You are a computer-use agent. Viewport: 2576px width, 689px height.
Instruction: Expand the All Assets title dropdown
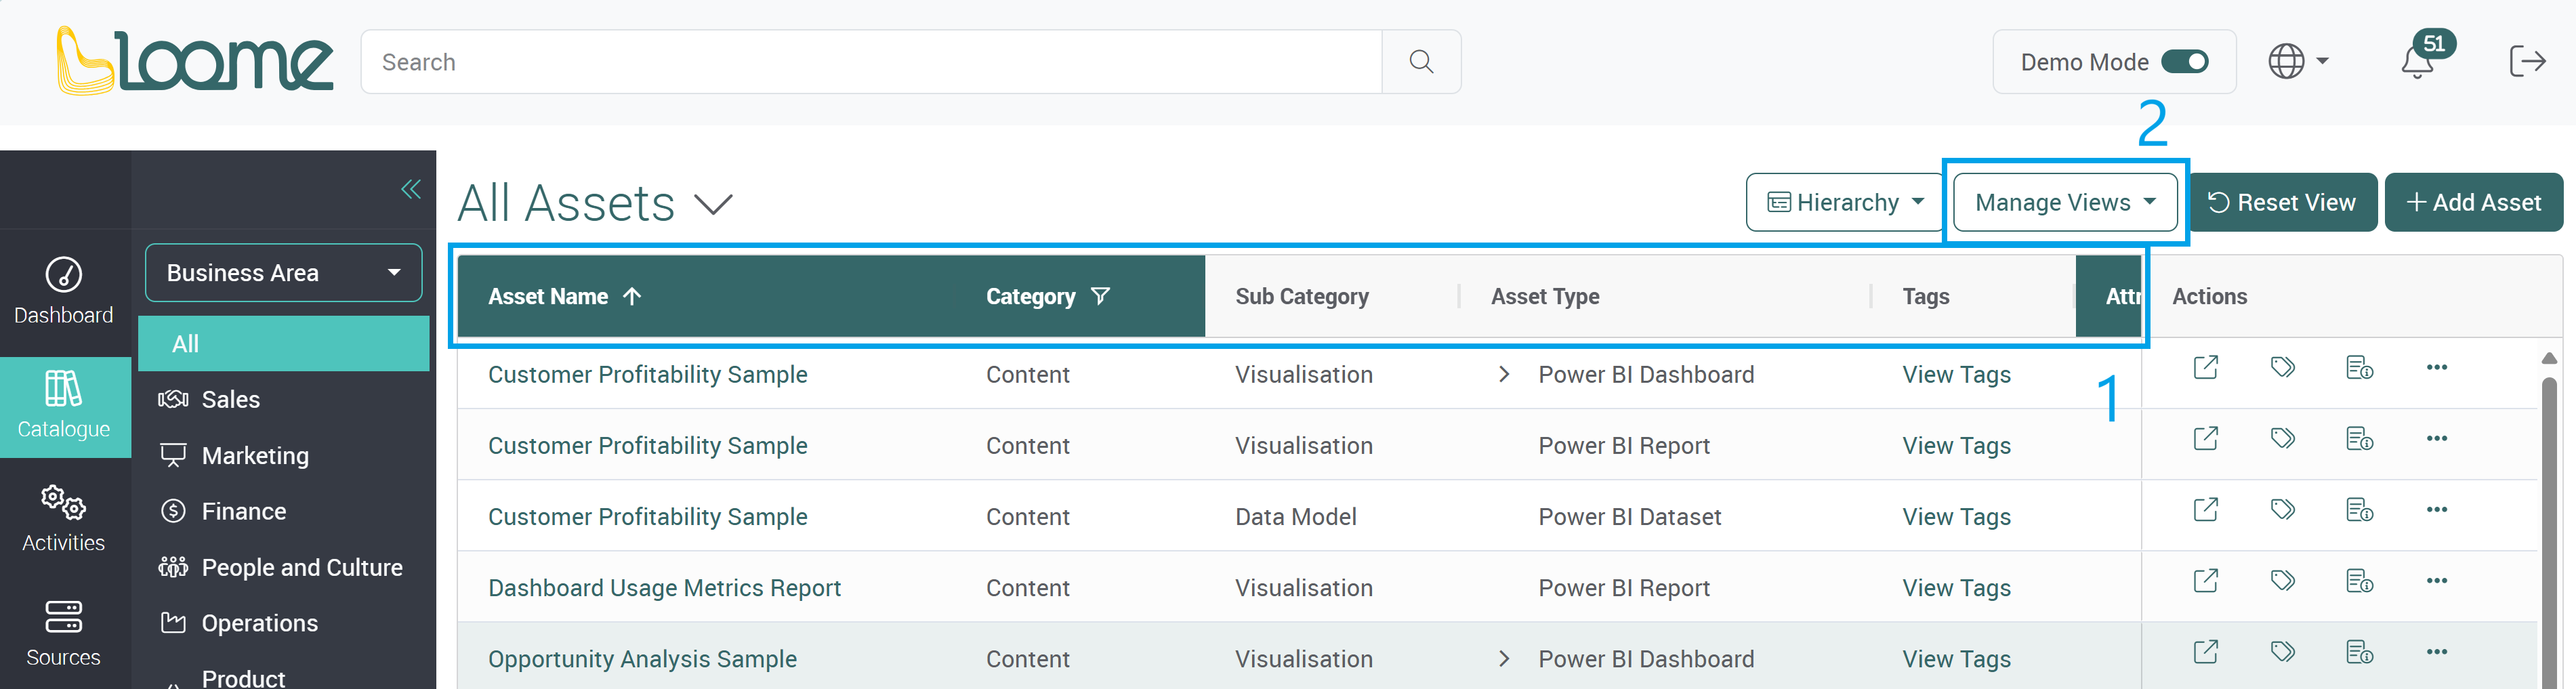713,206
